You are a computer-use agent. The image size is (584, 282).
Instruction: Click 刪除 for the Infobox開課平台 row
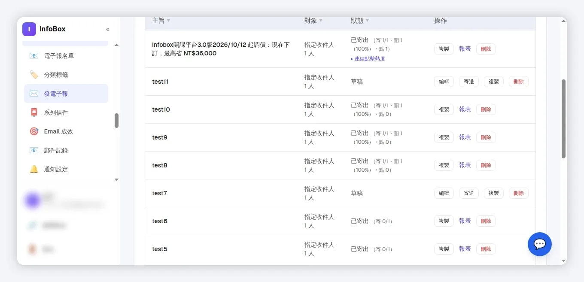(486, 49)
